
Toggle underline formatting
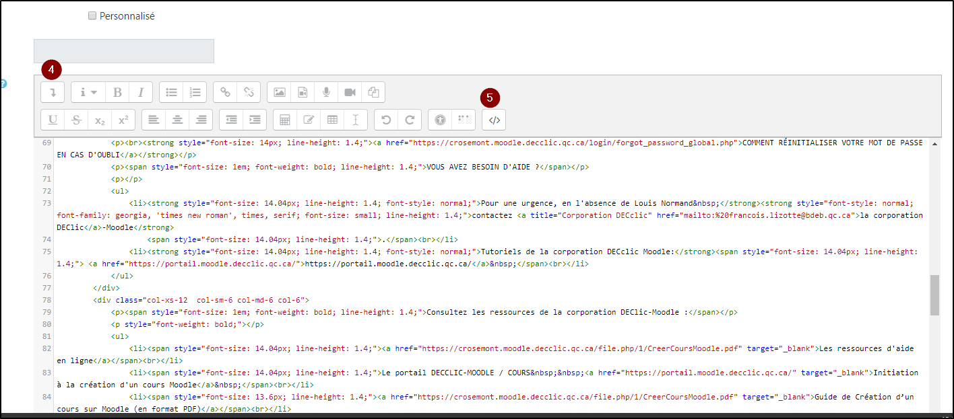(53, 120)
